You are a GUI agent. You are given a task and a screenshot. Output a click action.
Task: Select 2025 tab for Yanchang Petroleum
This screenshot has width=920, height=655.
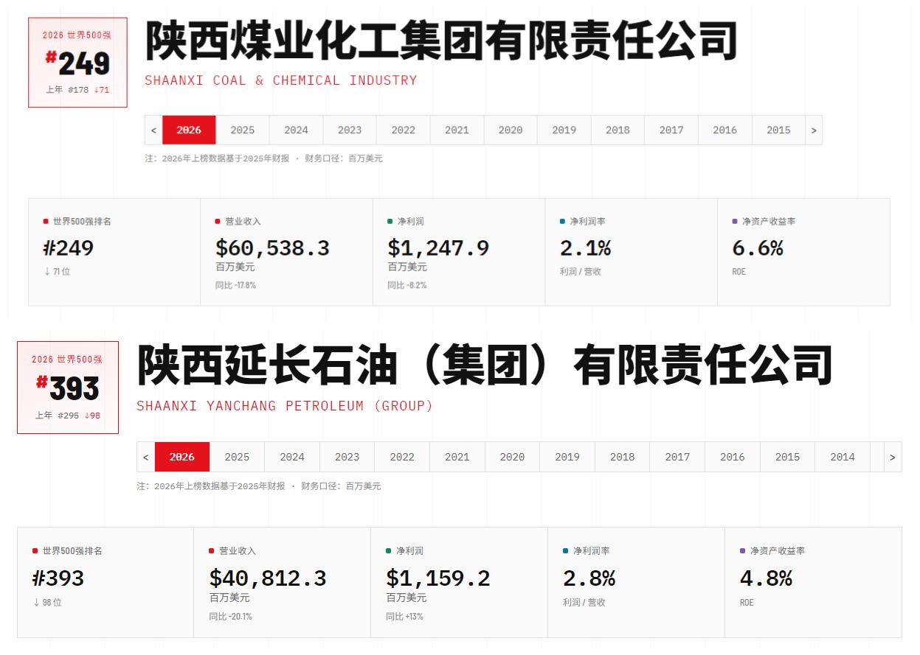(x=237, y=457)
